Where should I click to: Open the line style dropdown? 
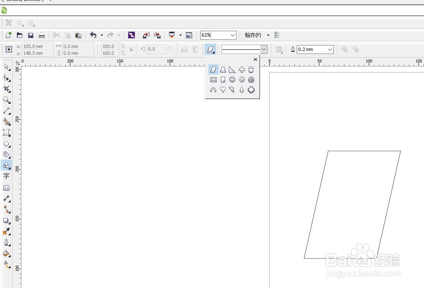tap(264, 49)
